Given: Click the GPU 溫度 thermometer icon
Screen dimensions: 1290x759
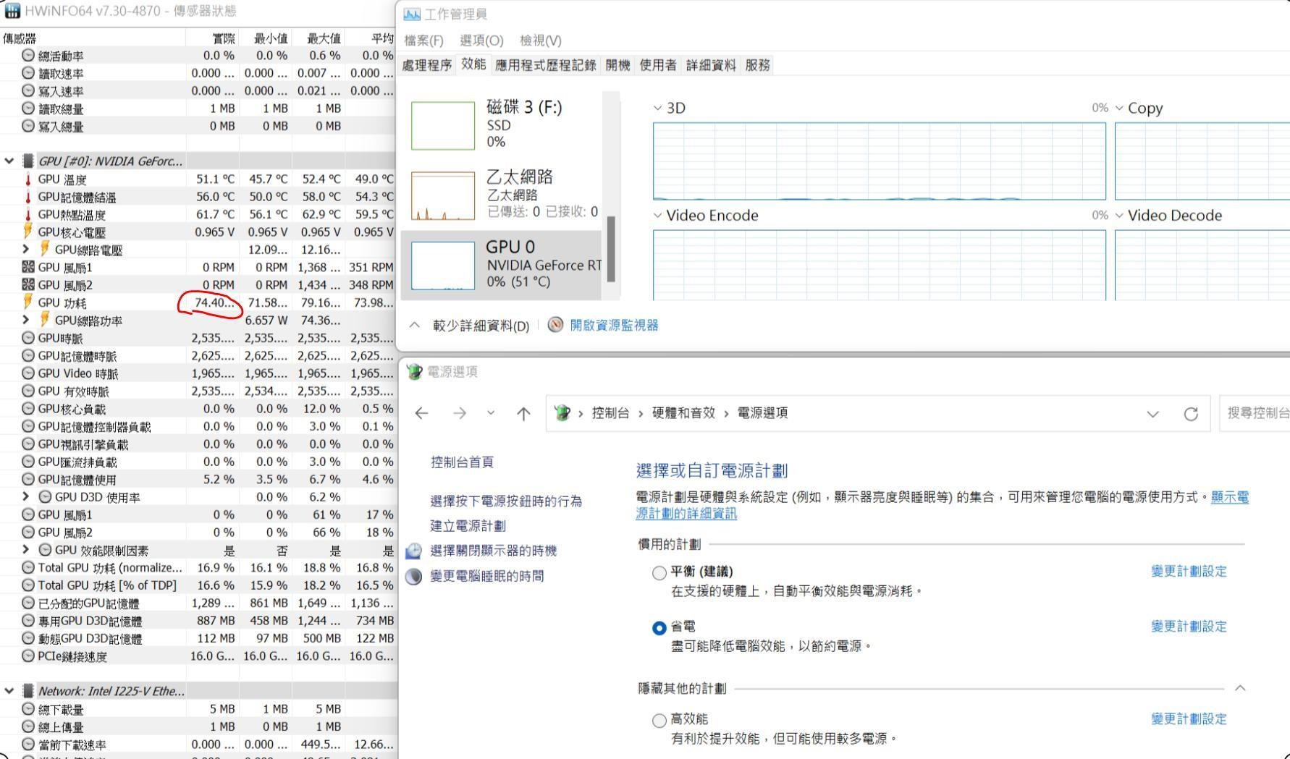Looking at the screenshot, I should click(x=28, y=179).
